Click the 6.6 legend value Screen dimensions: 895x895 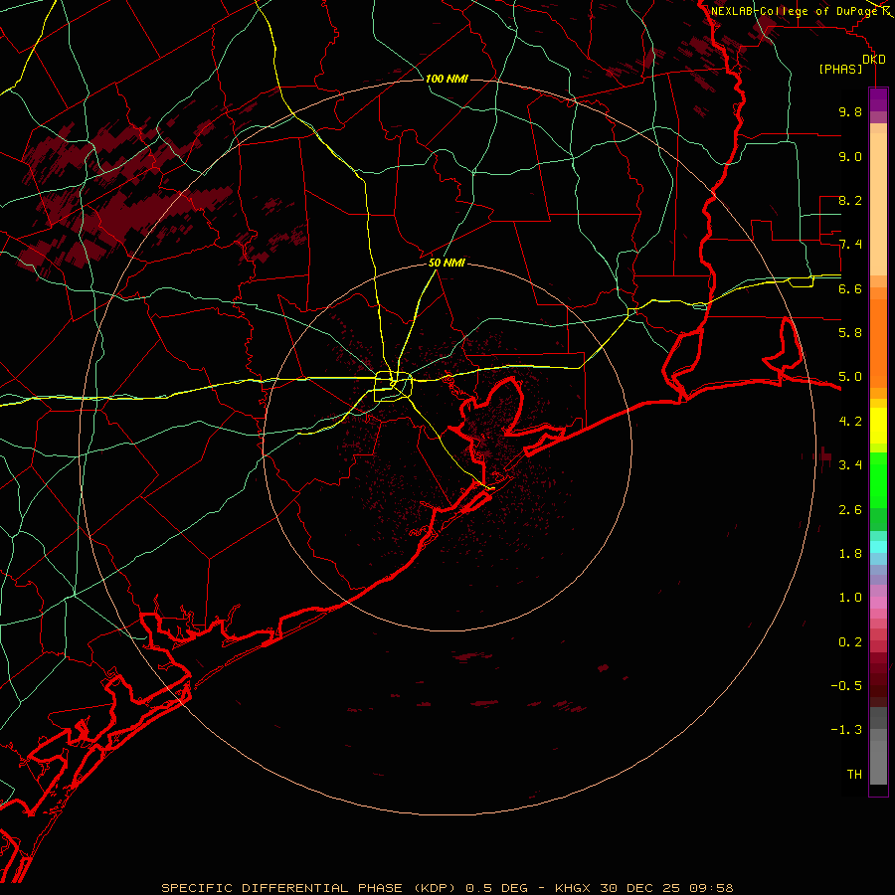(x=850, y=288)
